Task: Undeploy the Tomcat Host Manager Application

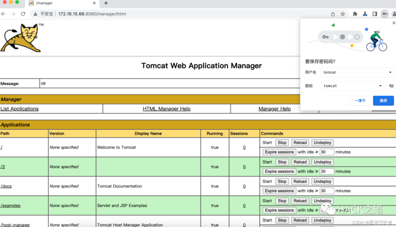Action: click(x=323, y=220)
